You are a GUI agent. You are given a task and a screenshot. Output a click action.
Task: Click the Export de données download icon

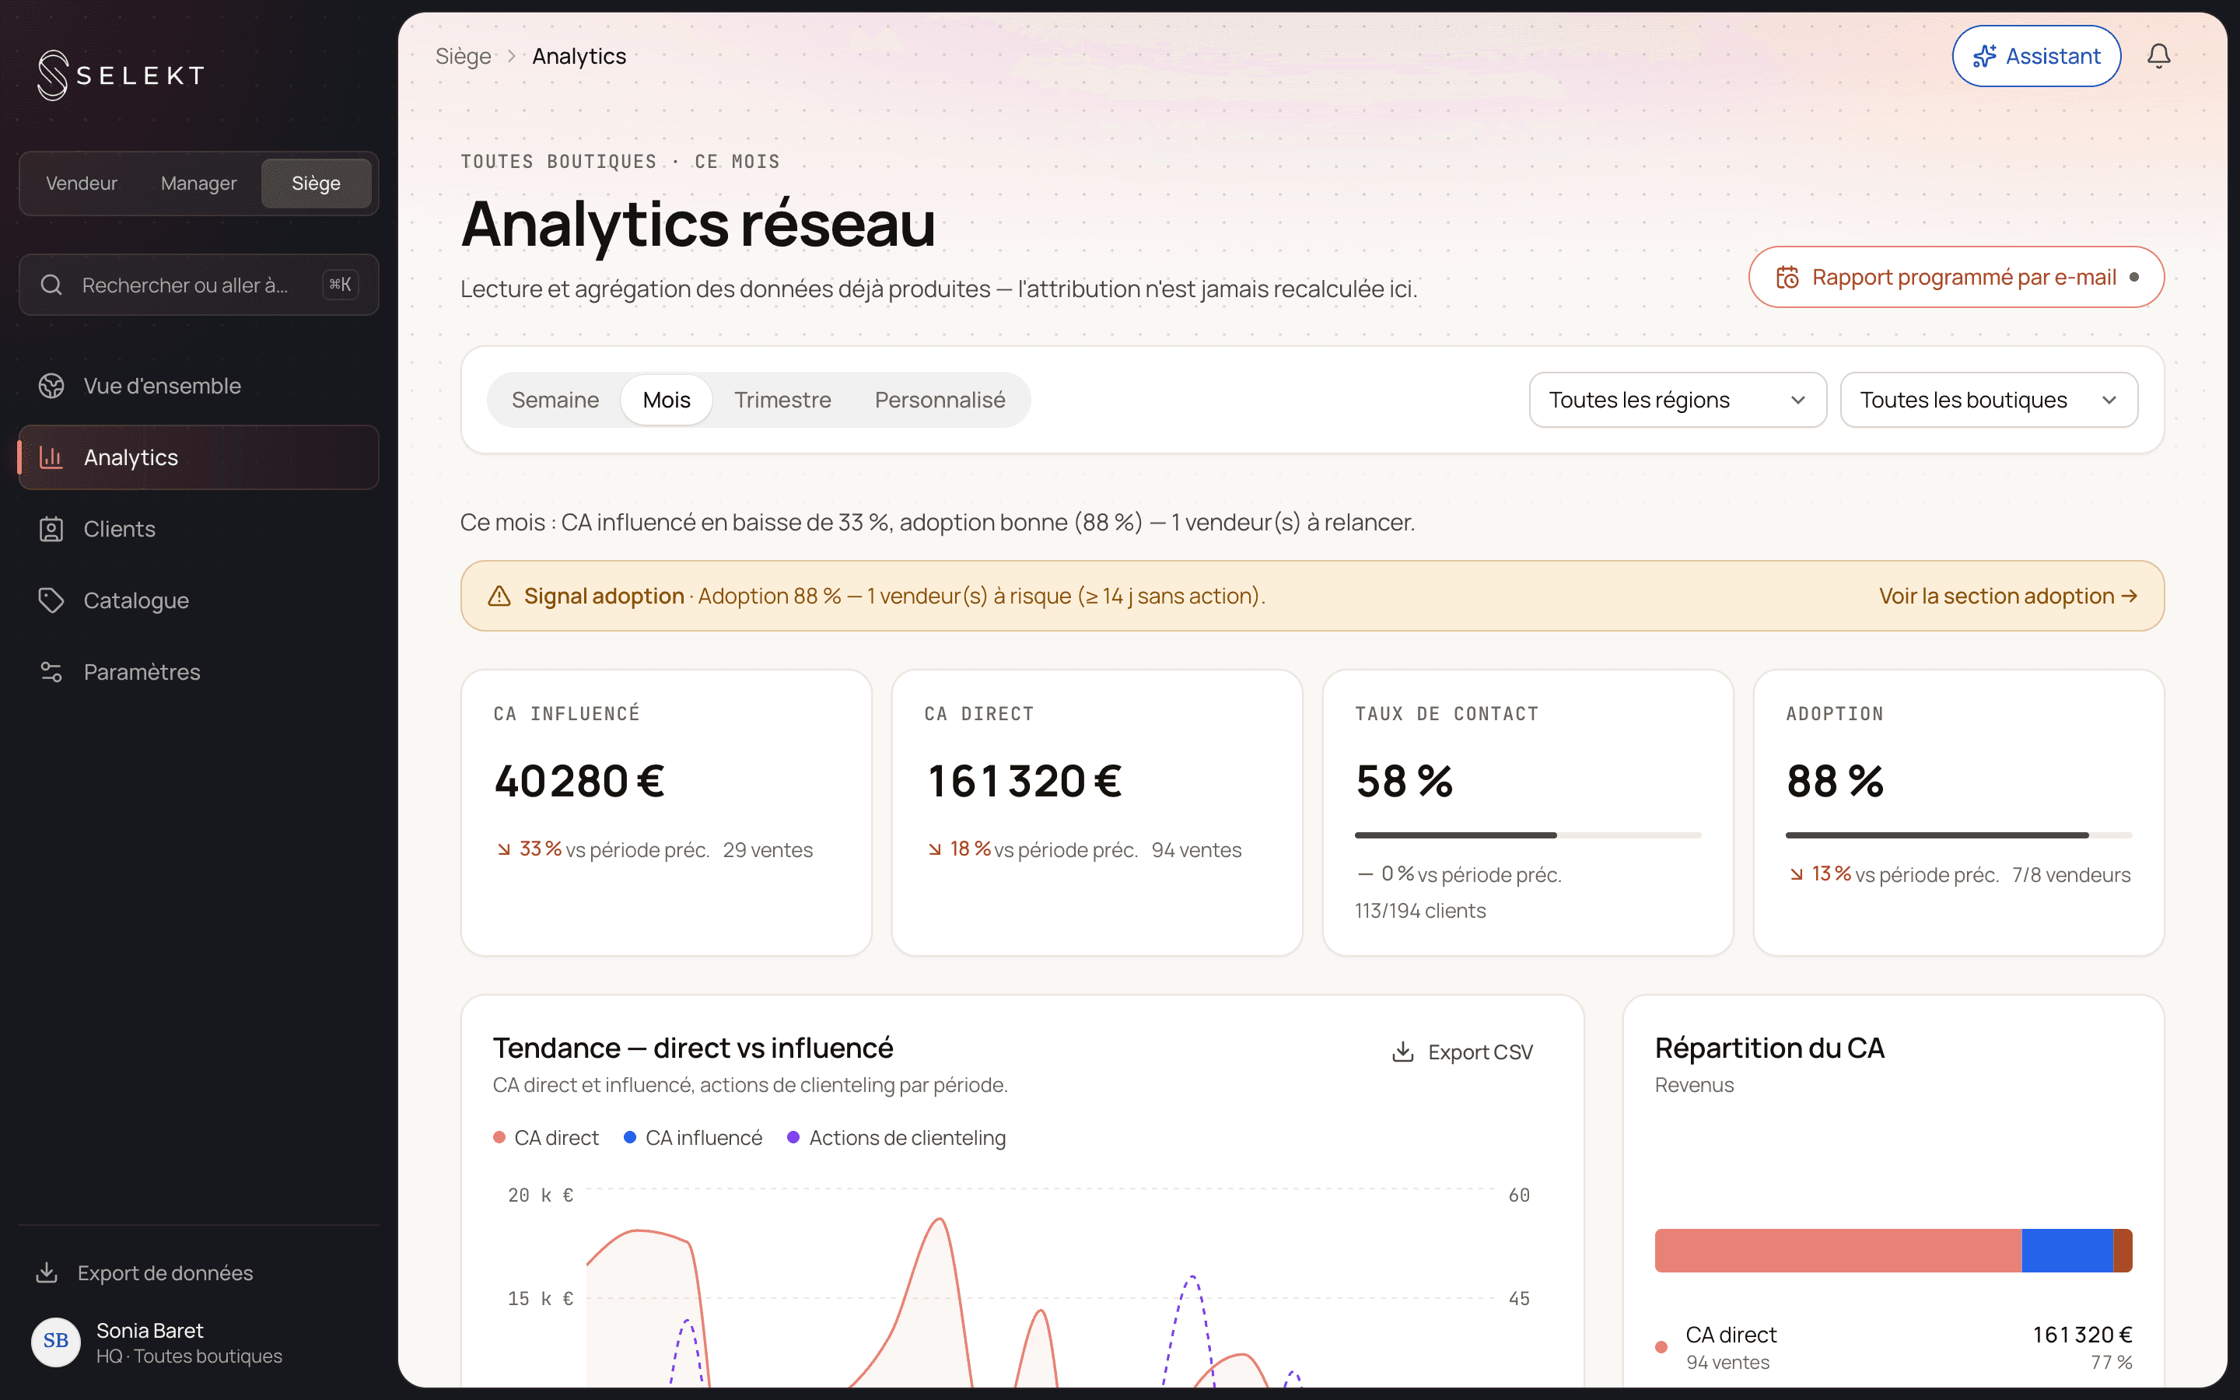[47, 1272]
